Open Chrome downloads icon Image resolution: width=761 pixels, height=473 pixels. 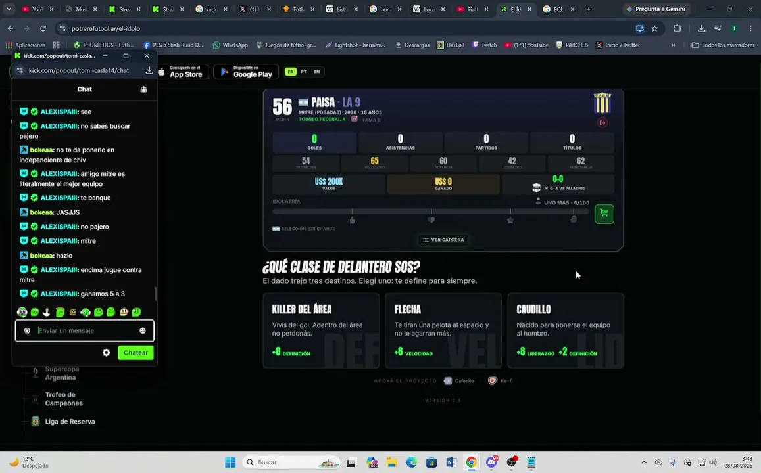click(x=701, y=29)
